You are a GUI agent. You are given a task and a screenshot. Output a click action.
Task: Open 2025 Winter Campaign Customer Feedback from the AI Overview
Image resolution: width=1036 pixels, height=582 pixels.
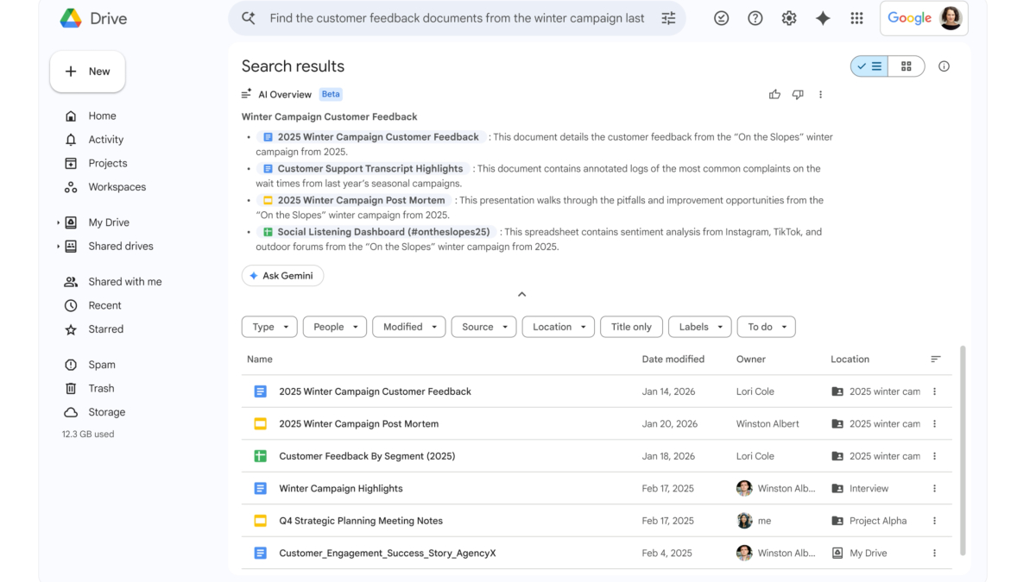point(376,136)
